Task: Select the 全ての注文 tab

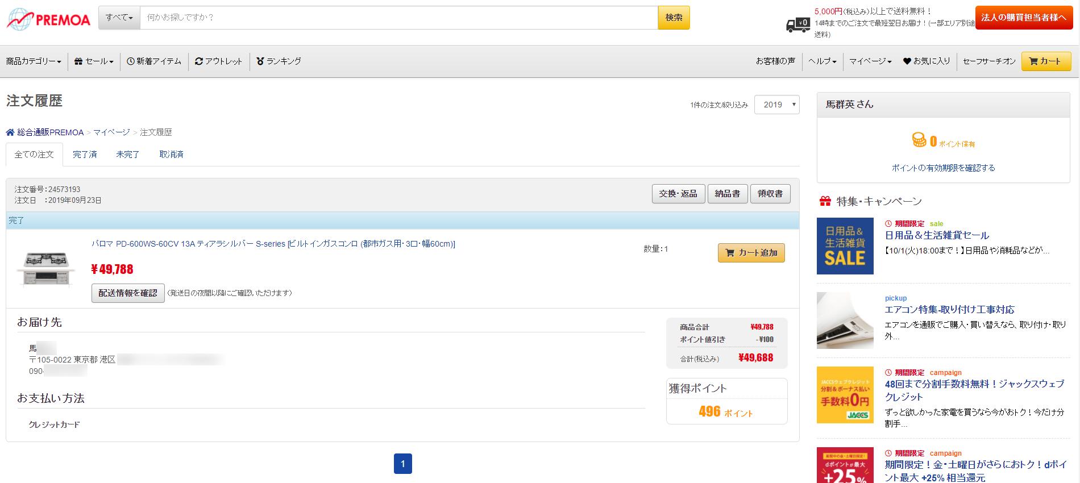Action: [34, 155]
